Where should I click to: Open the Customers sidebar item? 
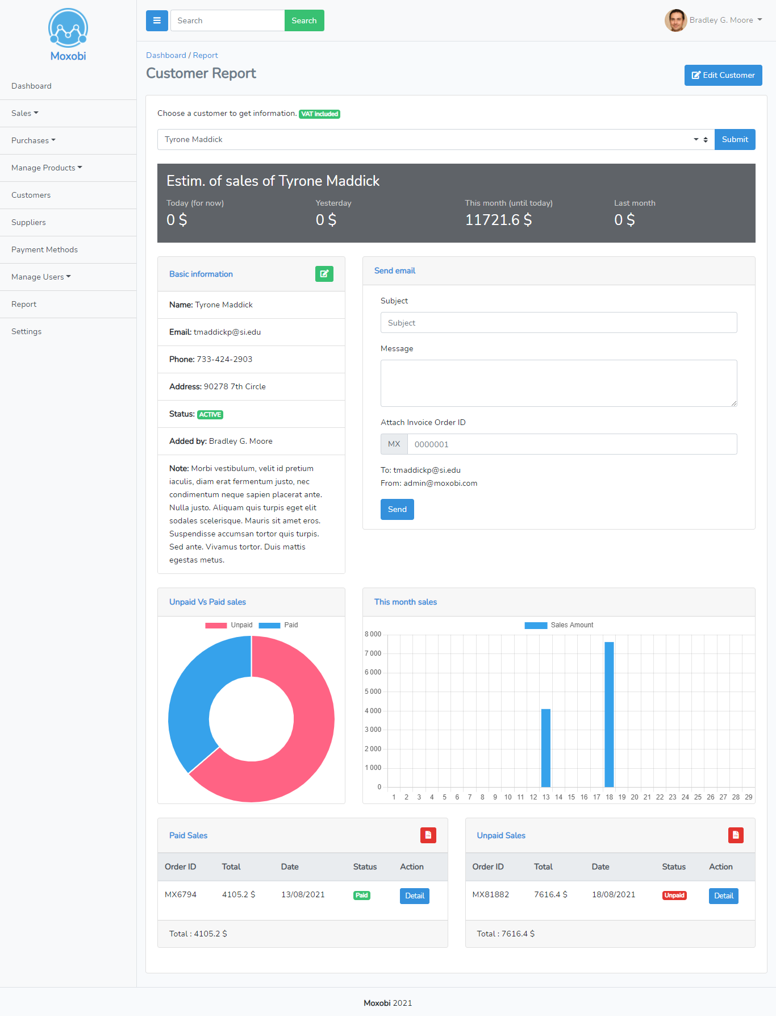pyautogui.click(x=31, y=195)
